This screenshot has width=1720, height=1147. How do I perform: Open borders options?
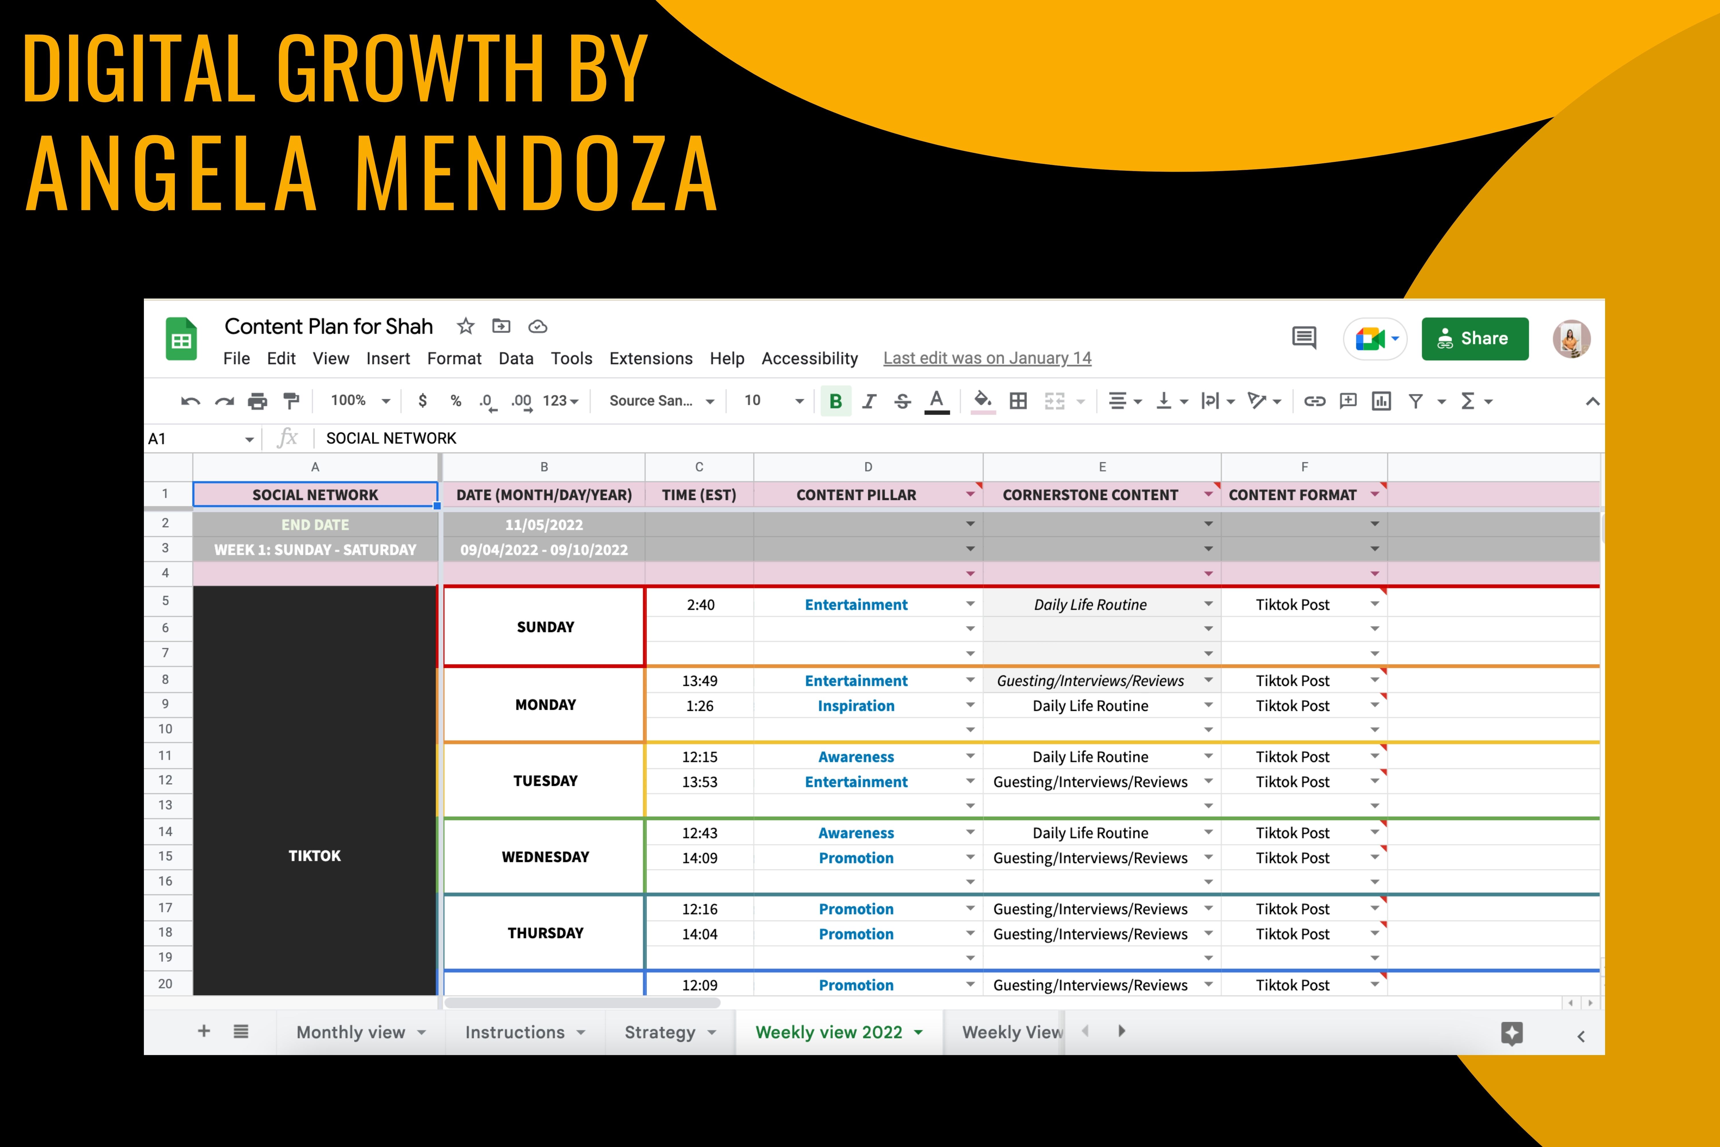point(1019,401)
